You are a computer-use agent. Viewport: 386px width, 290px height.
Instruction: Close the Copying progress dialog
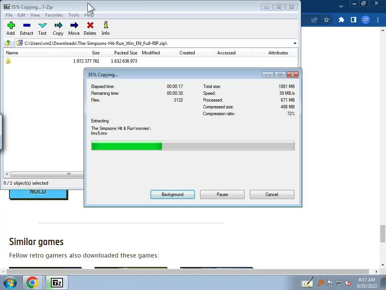click(x=293, y=74)
